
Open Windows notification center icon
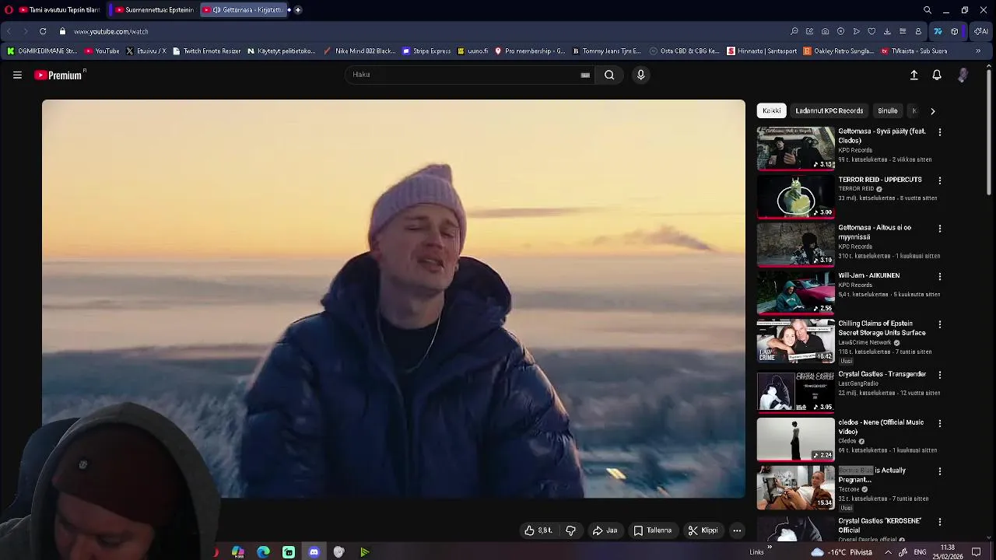(976, 552)
